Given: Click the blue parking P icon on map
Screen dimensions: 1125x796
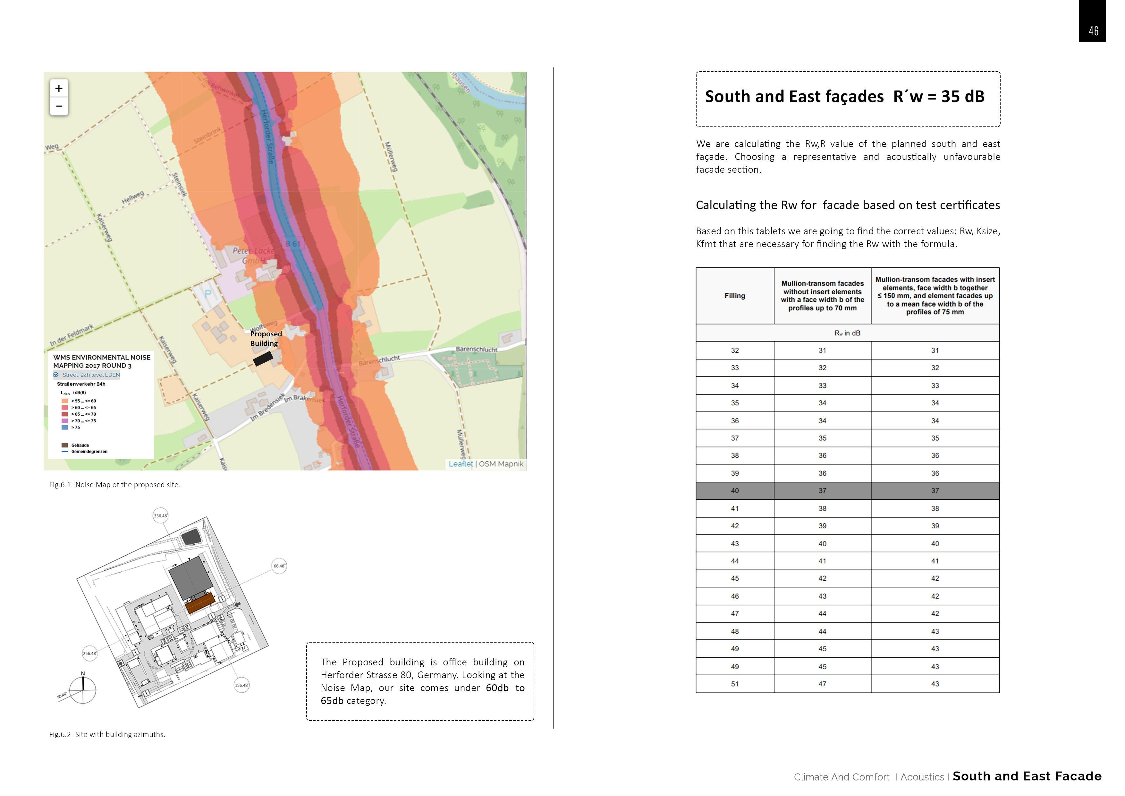Looking at the screenshot, I should [x=208, y=294].
